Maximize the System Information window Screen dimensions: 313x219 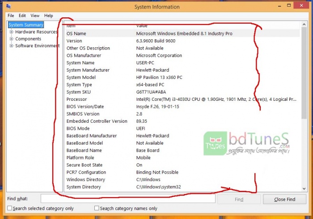(x=289, y=5)
